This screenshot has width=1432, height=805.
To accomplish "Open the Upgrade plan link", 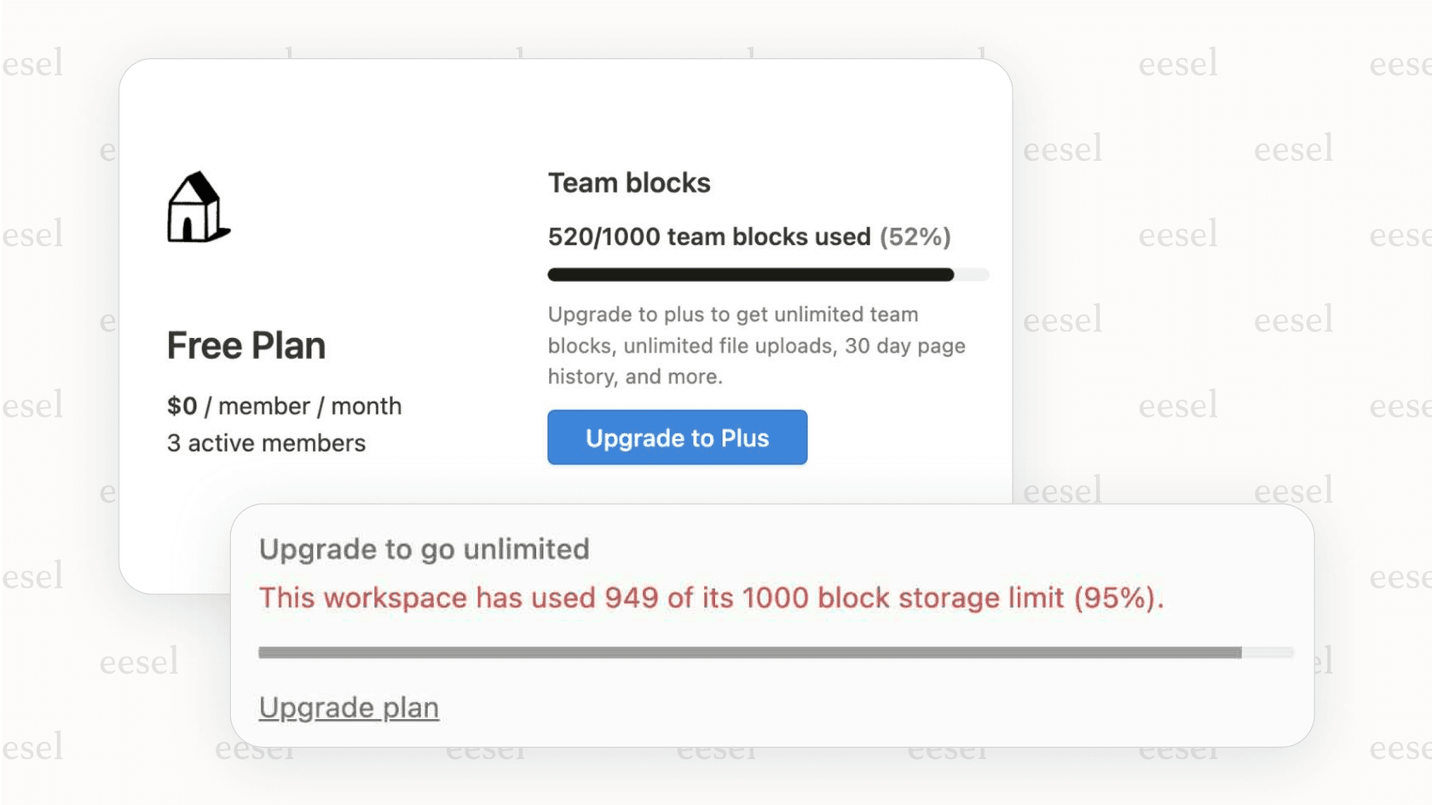I will coord(349,707).
